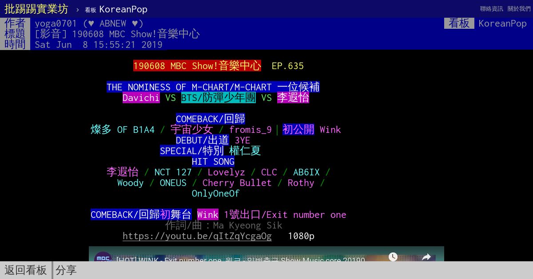Click the KoreanPop board name in article header
This screenshot has height=279, width=533.
coord(503,23)
